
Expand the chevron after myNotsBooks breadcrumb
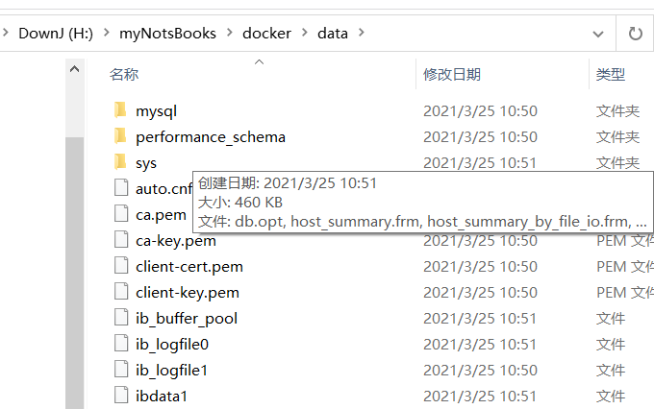pos(229,34)
